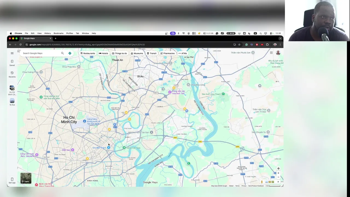Open the Layers thumbnail
350x197 pixels.
(26, 178)
